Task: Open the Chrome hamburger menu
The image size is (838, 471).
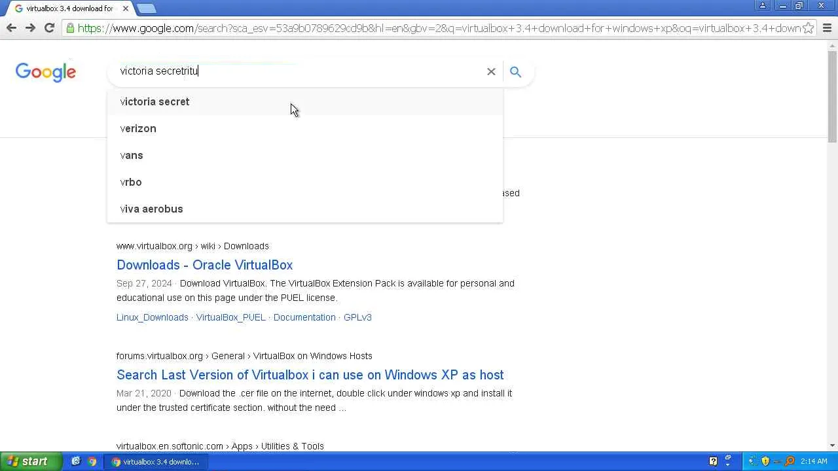Action: tap(827, 28)
